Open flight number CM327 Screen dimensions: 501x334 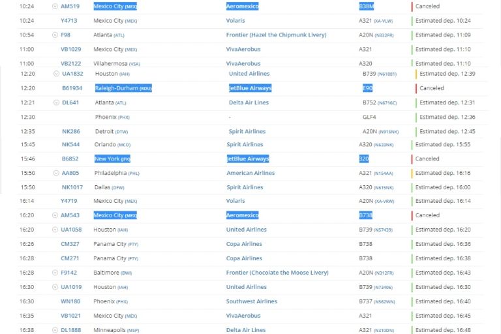[70, 244]
